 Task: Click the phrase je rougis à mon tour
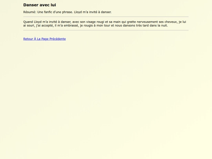click(95, 26)
